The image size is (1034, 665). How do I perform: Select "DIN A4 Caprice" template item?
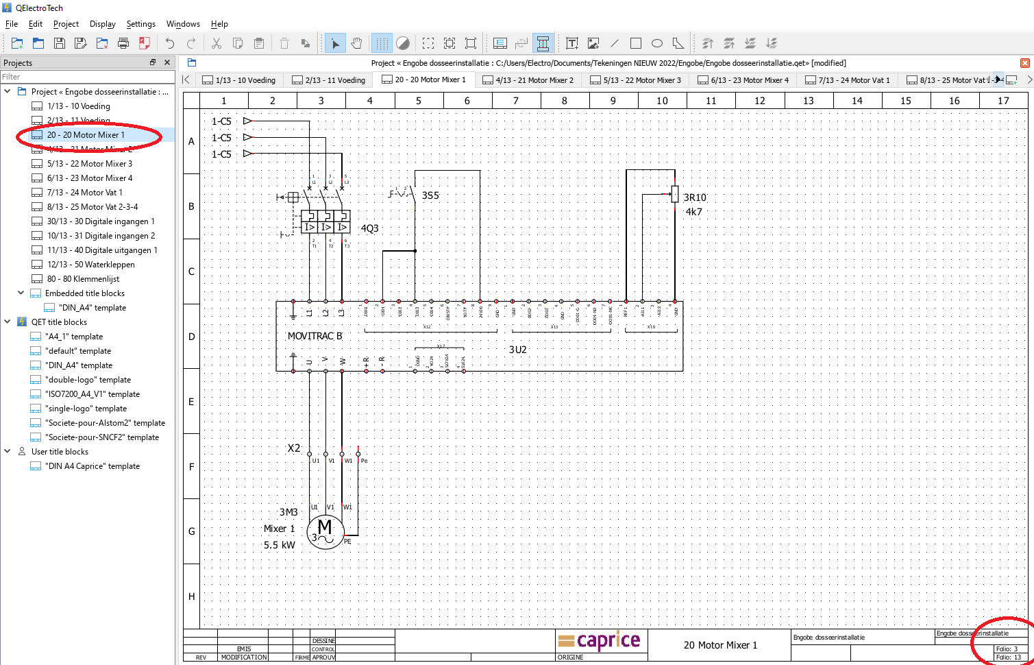click(x=93, y=466)
